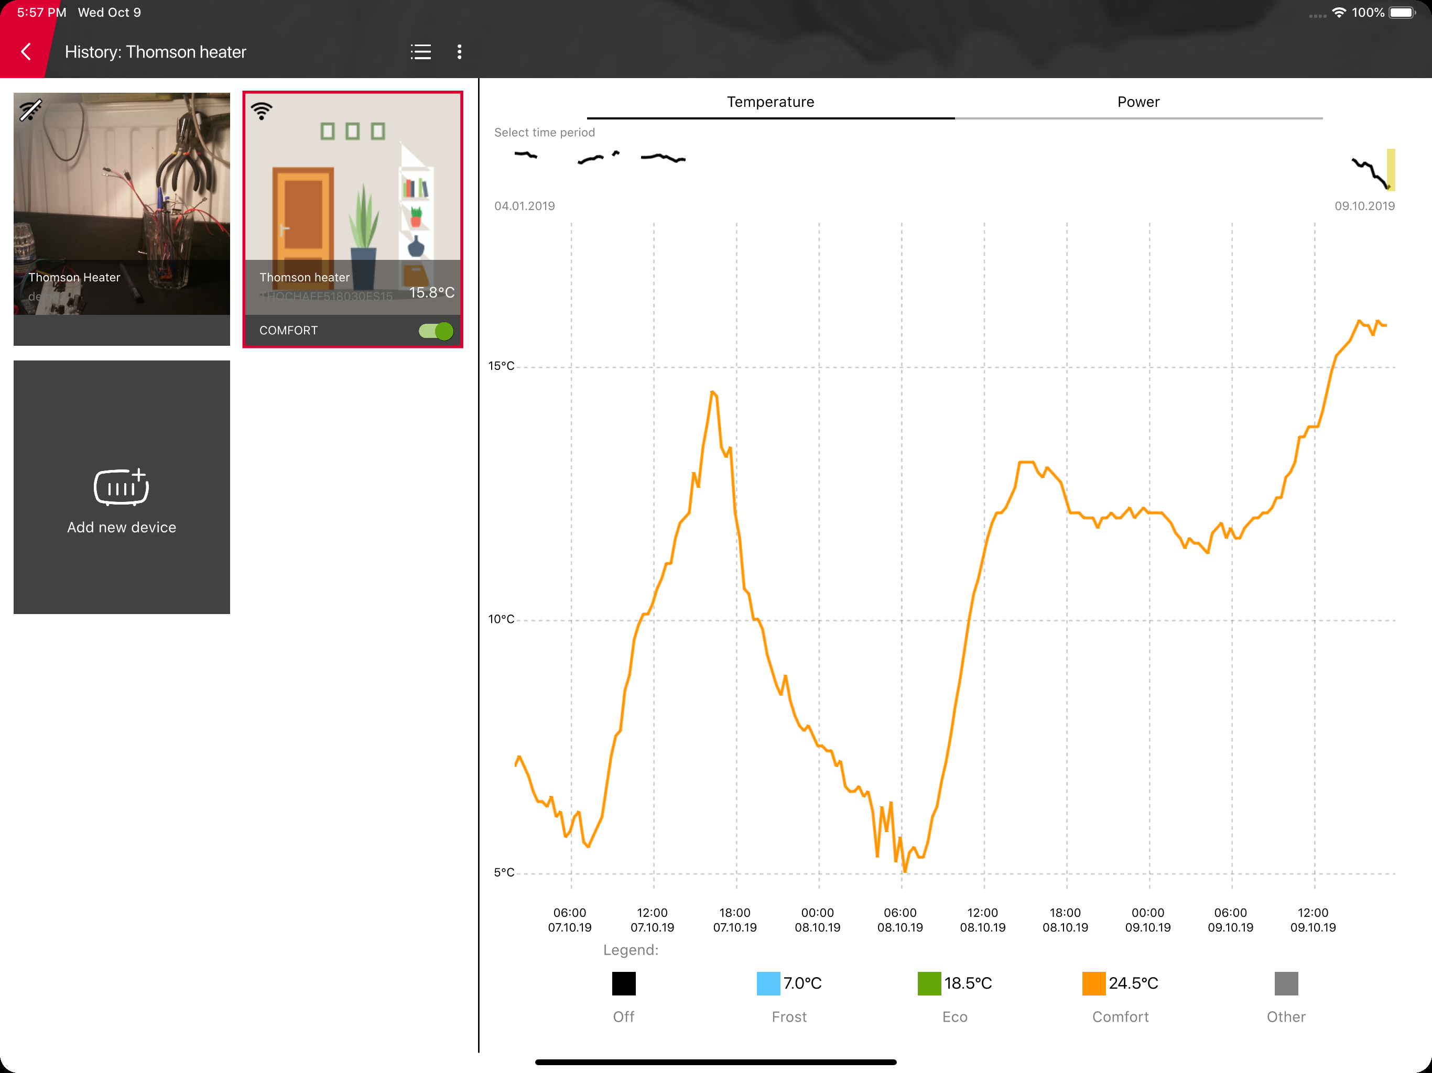Tap the 18.5°C Eco temperature value

pos(968,983)
